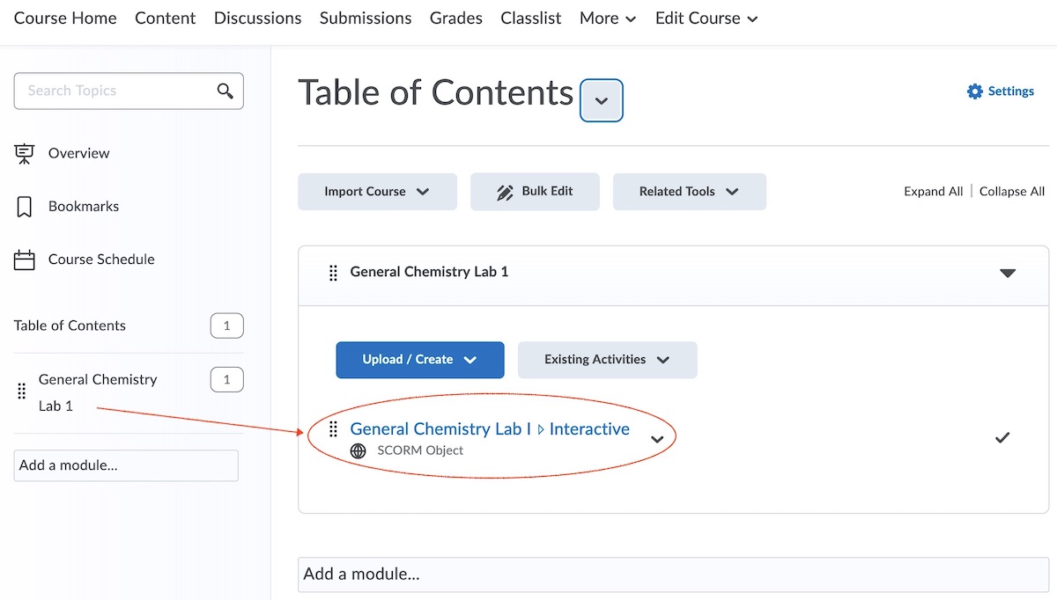This screenshot has width=1057, height=600.
Task: Click drag handle next to Interactive topic
Action: tap(333, 429)
